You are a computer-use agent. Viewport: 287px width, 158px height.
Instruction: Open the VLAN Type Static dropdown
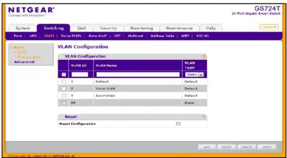pyautogui.click(x=195, y=75)
